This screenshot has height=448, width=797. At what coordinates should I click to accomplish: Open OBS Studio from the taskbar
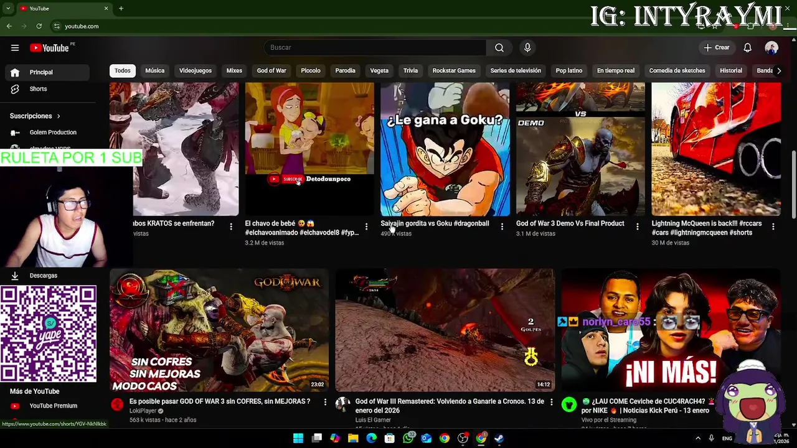pyautogui.click(x=463, y=438)
